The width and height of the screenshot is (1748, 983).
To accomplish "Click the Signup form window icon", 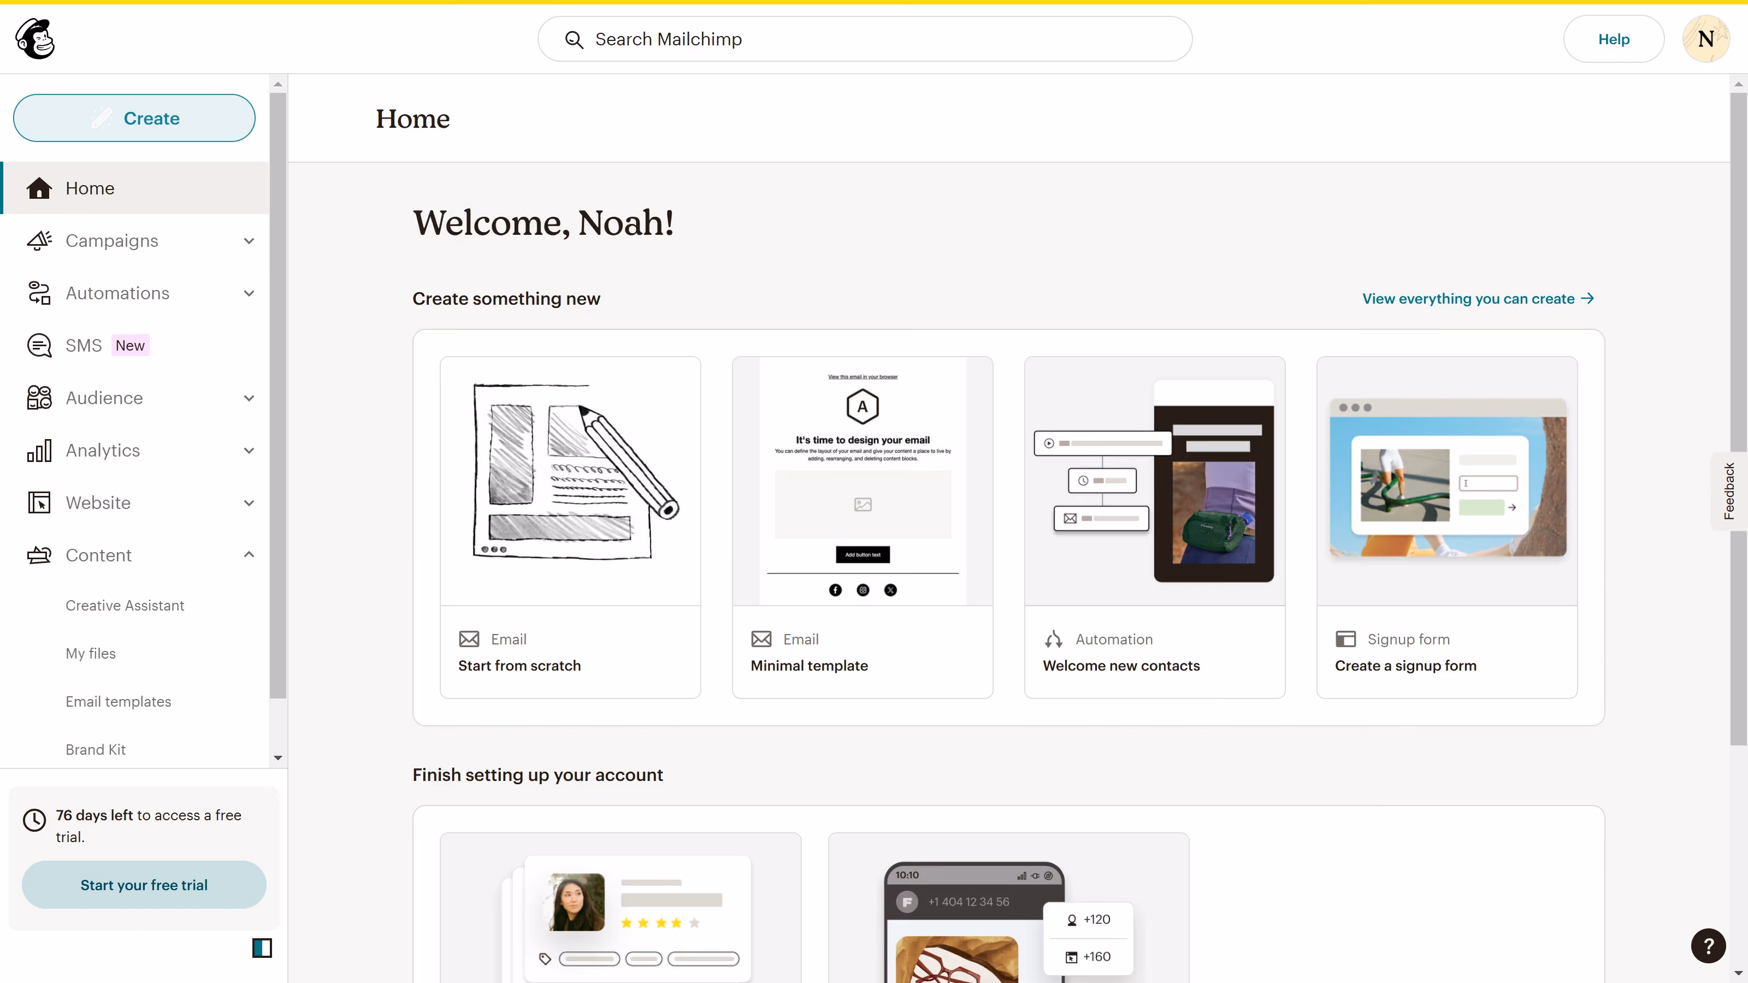I will (x=1345, y=639).
